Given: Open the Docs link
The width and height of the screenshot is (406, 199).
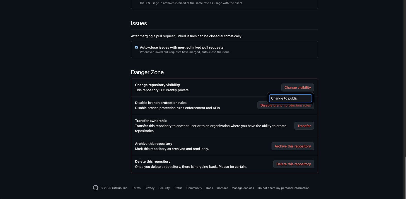Looking at the screenshot, I should coord(209,187).
